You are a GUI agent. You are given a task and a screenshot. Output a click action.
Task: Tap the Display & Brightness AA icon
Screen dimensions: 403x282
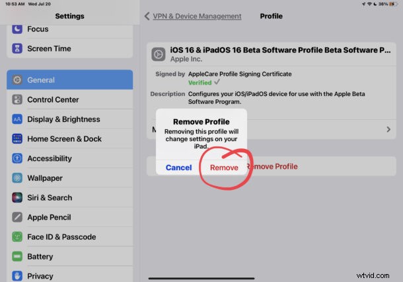point(17,119)
